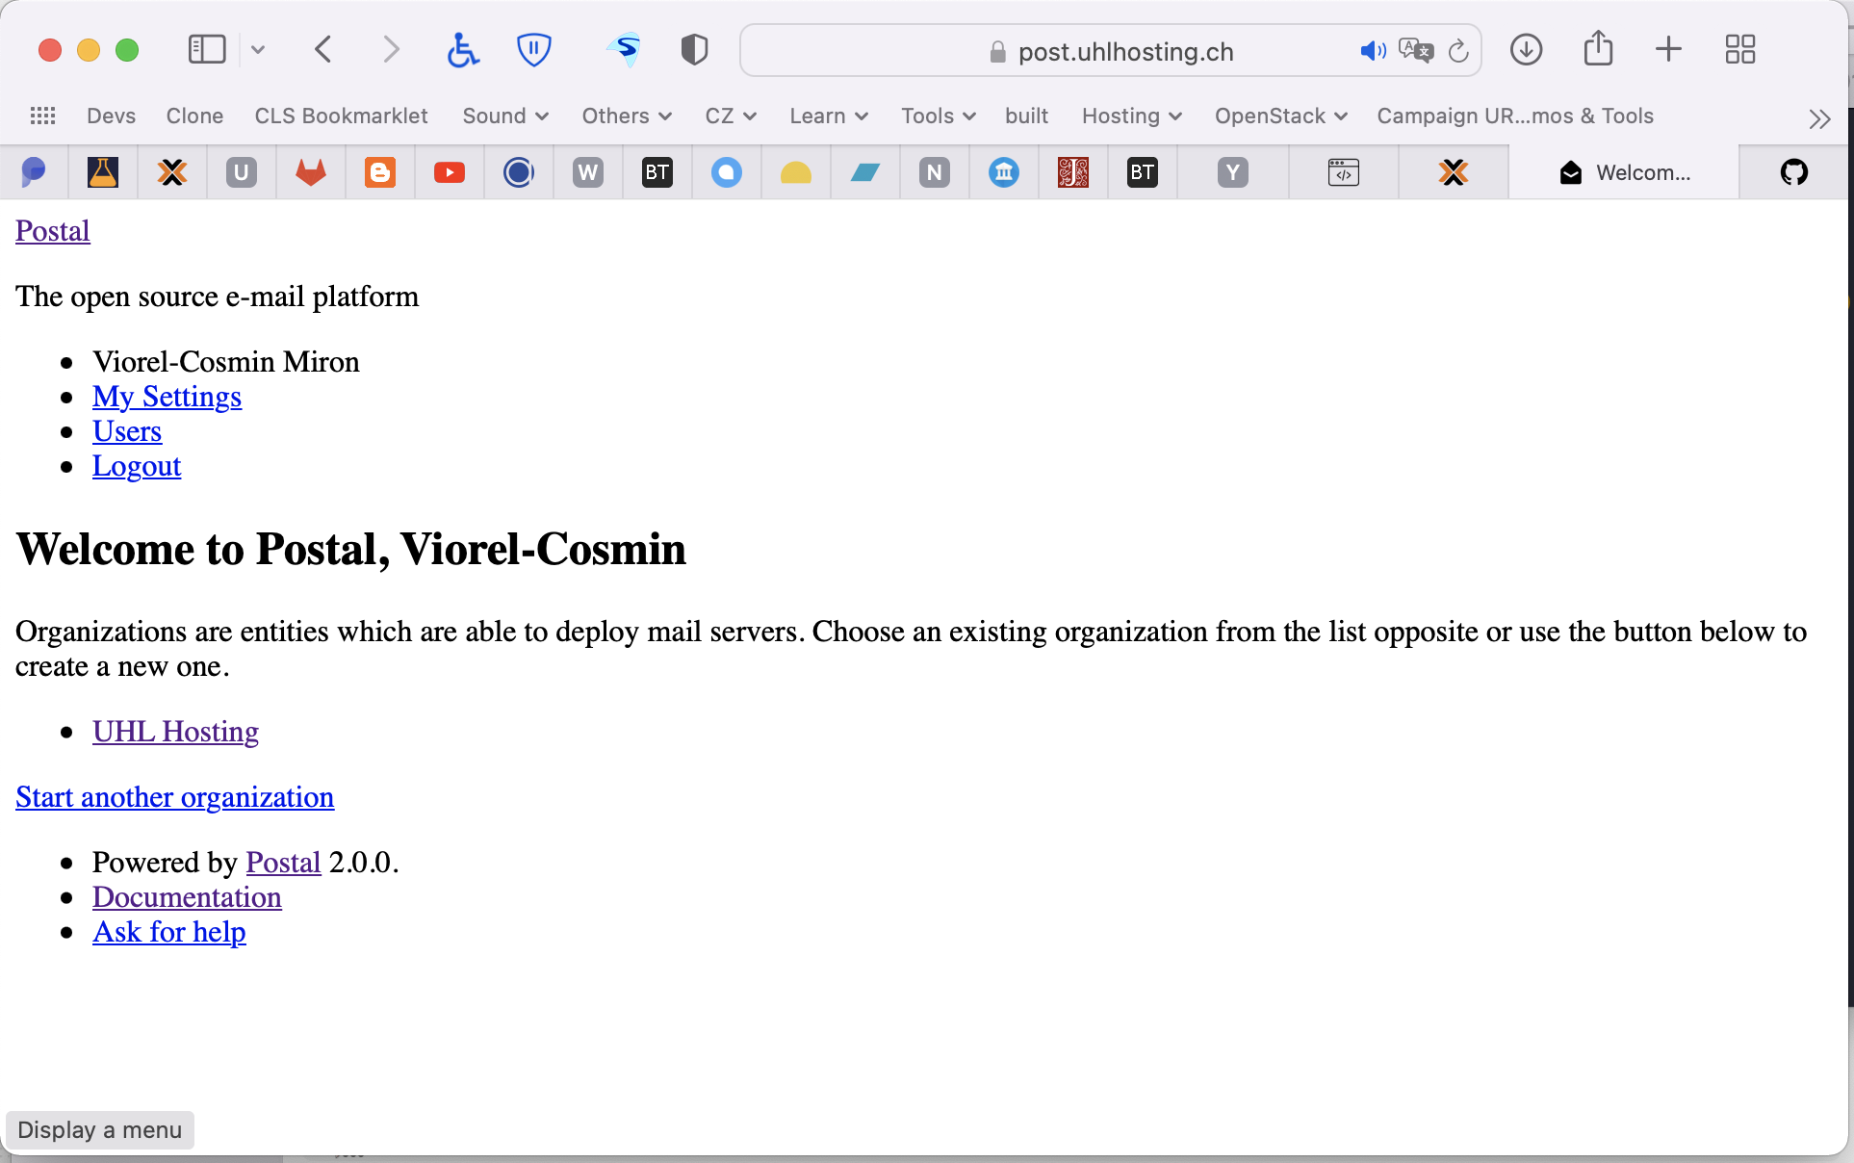Click the reader accessibility icon
Image resolution: width=1854 pixels, height=1163 pixels.
click(x=463, y=49)
